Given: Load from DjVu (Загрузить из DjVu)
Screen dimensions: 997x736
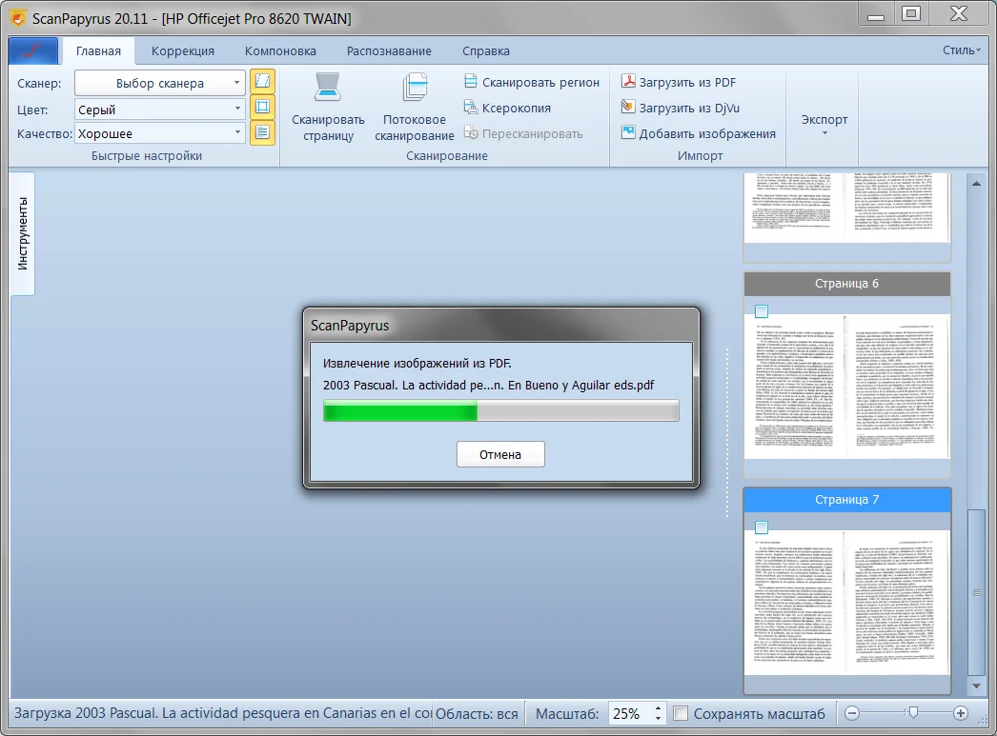Looking at the screenshot, I should point(681,109).
